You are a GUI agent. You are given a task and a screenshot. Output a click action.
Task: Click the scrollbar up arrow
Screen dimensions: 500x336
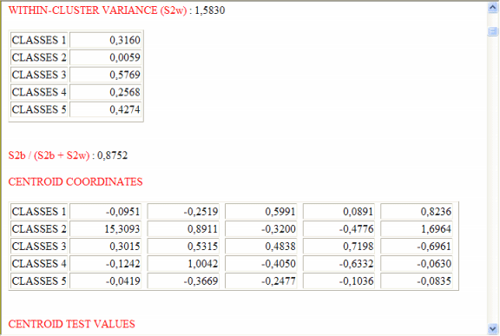click(493, 7)
